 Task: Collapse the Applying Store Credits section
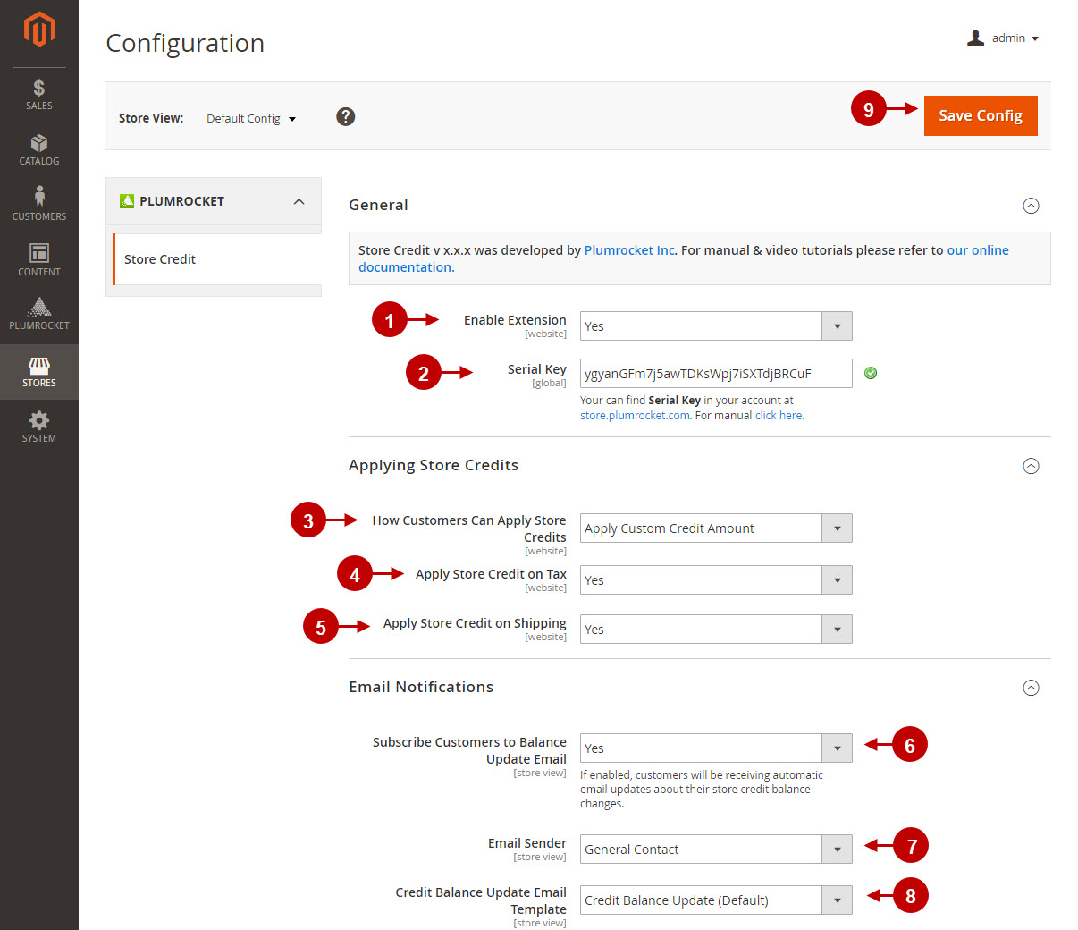(1031, 466)
